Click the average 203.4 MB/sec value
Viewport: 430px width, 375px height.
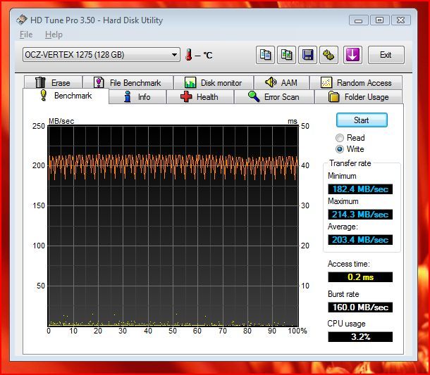click(x=360, y=240)
